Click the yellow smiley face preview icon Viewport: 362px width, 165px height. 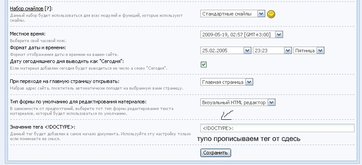[271, 14]
